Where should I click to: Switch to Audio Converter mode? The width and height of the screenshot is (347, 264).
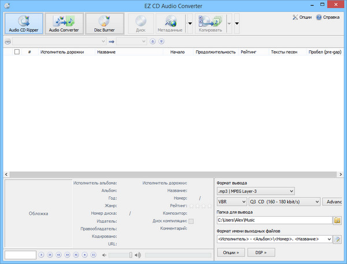64,23
